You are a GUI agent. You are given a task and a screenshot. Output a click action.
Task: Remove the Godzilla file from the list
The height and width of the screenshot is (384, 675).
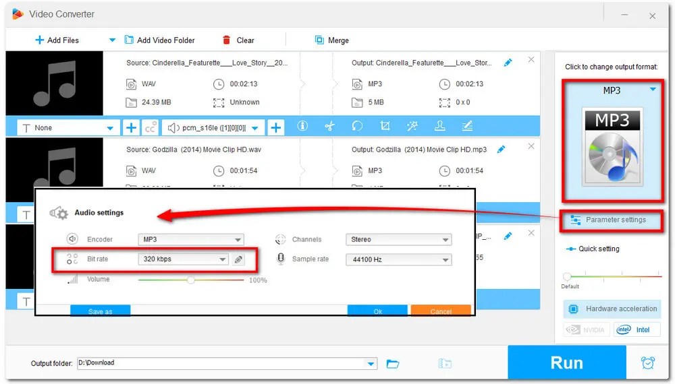pos(531,146)
